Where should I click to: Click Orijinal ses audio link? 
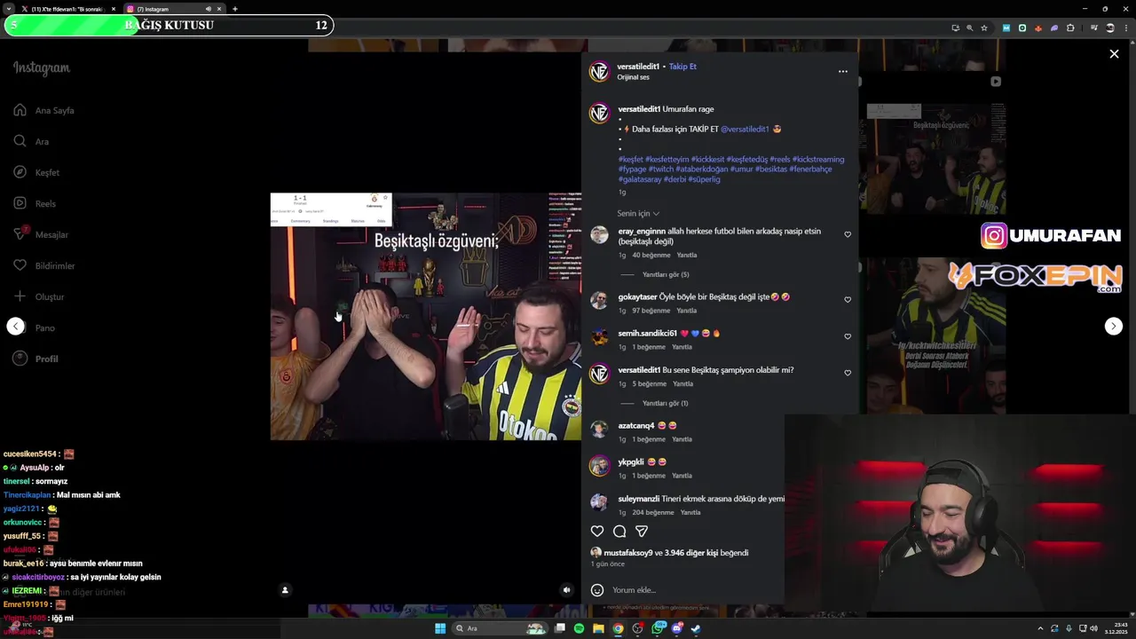point(633,77)
